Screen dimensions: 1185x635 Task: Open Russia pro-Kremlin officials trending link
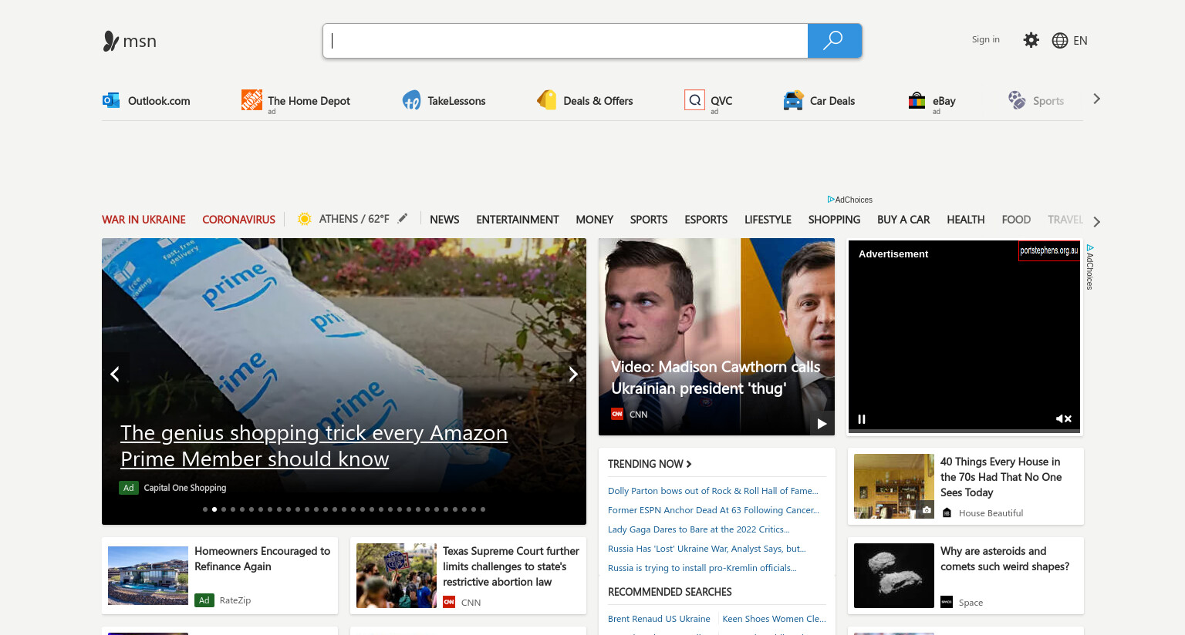702,568
